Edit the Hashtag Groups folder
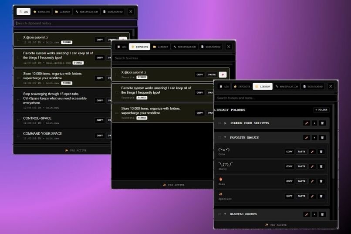The width and height of the screenshot is (351, 234). (x=307, y=214)
